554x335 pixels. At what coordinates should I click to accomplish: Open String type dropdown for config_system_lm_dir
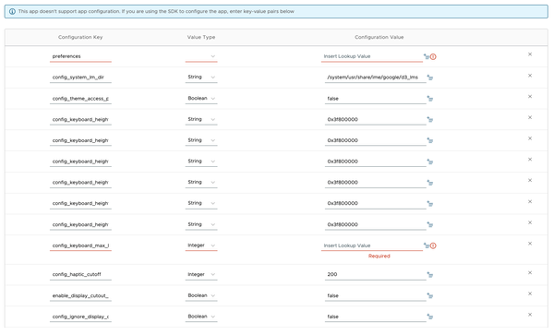coord(201,78)
